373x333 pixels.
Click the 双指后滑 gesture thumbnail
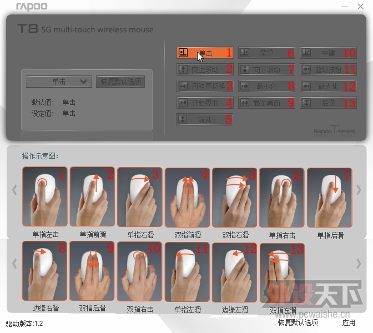[x=92, y=271]
